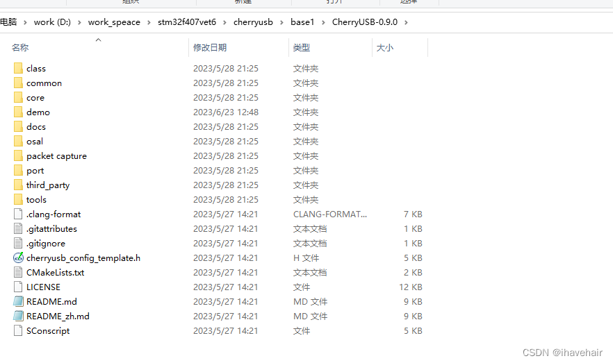
Task: Click CherryUSB-0.9.0 in address bar
Action: click(x=365, y=22)
